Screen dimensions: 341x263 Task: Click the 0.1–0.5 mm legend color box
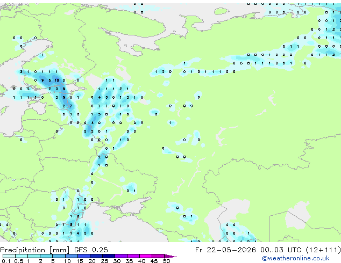pyautogui.click(x=9, y=256)
